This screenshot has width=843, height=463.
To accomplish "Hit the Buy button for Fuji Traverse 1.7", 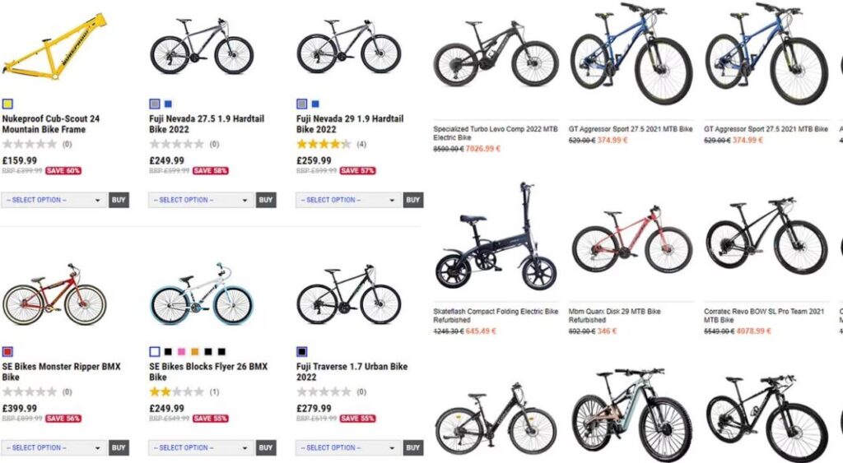I will coord(413,448).
